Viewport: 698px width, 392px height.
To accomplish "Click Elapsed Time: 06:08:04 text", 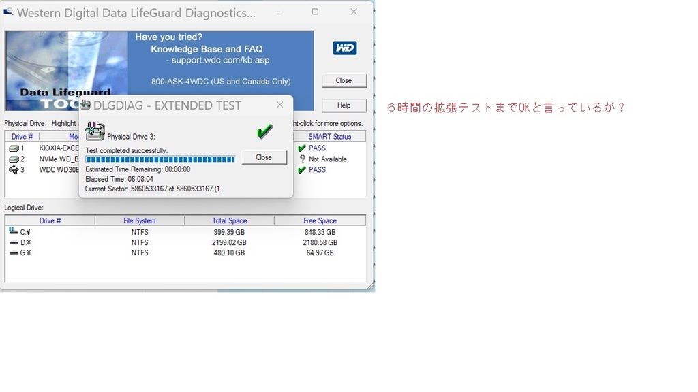I will [x=119, y=179].
